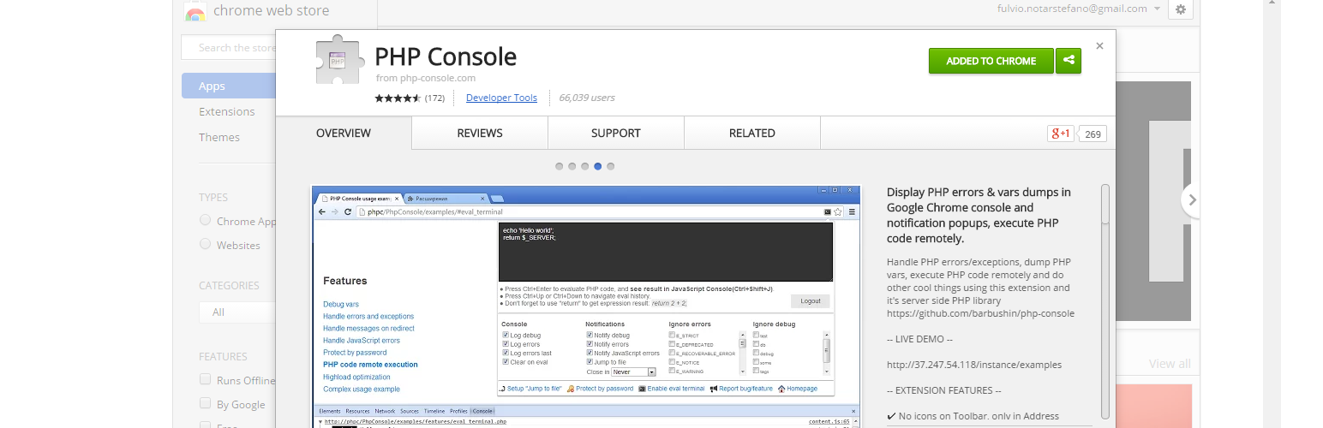This screenshot has height=428, width=1323.
Task: Click the Search the store field
Action: 229,48
